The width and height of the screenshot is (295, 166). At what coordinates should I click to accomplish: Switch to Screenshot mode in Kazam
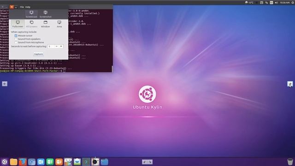(x=45, y=14)
